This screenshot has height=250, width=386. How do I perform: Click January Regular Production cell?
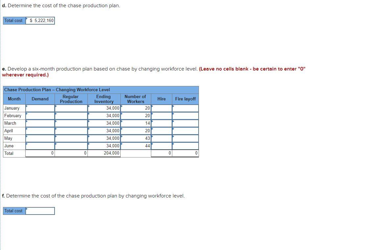tap(71, 108)
